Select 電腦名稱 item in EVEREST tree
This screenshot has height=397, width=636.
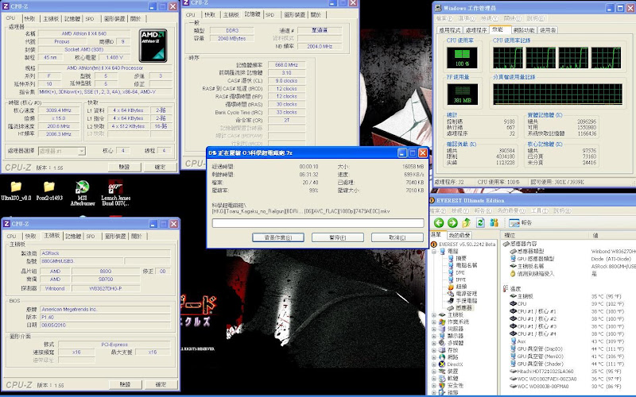466,265
